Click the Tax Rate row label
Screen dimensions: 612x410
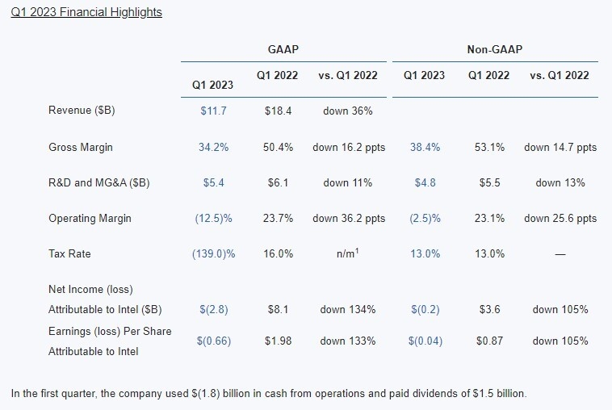pos(69,253)
